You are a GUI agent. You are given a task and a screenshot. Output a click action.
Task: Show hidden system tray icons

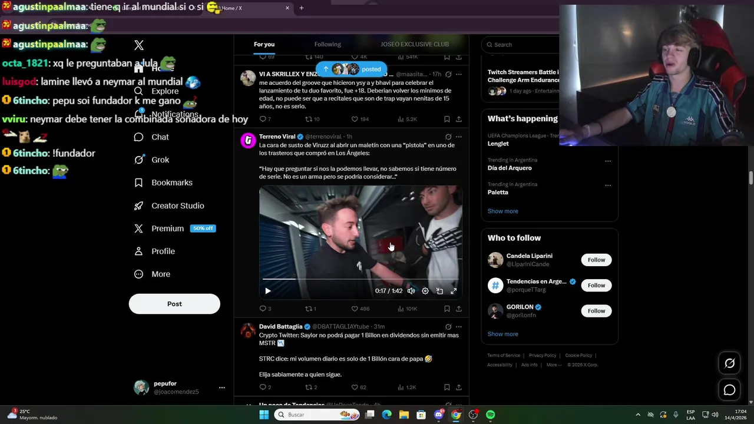637,415
